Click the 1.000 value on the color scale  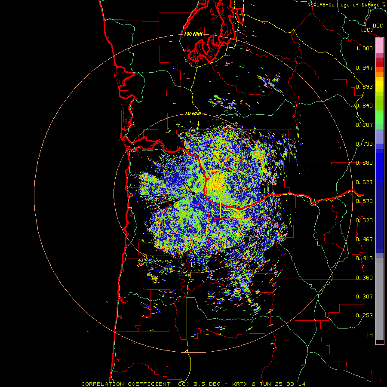click(364, 48)
